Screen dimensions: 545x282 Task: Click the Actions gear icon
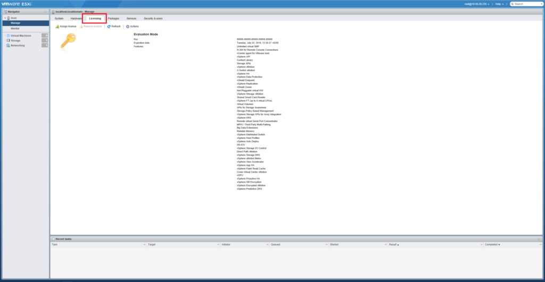point(128,26)
